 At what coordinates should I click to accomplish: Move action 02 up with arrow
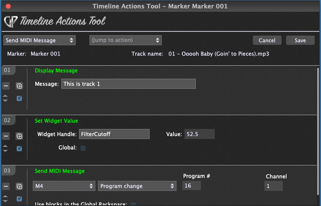click(x=5, y=146)
